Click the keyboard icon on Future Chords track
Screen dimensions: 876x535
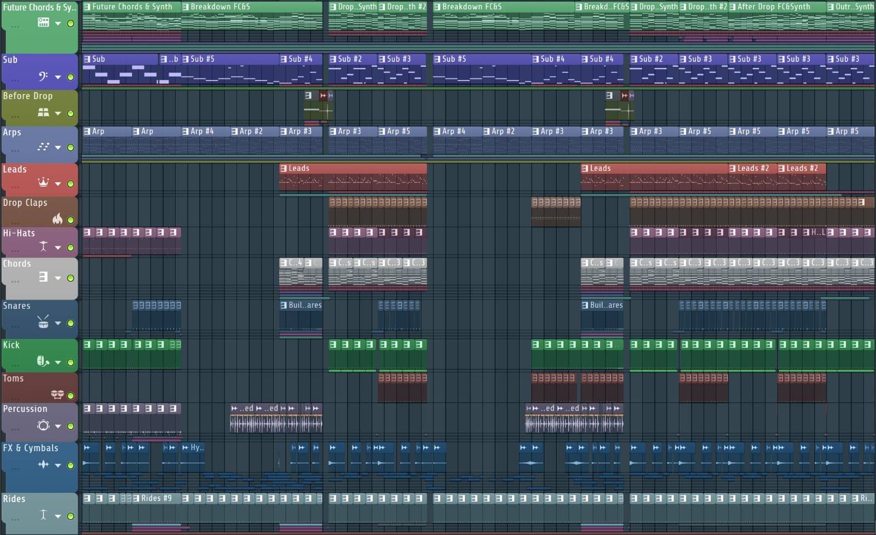[x=43, y=22]
